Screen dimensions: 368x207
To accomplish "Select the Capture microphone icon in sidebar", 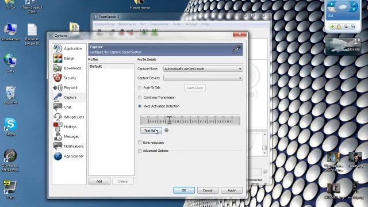I will click(x=57, y=97).
